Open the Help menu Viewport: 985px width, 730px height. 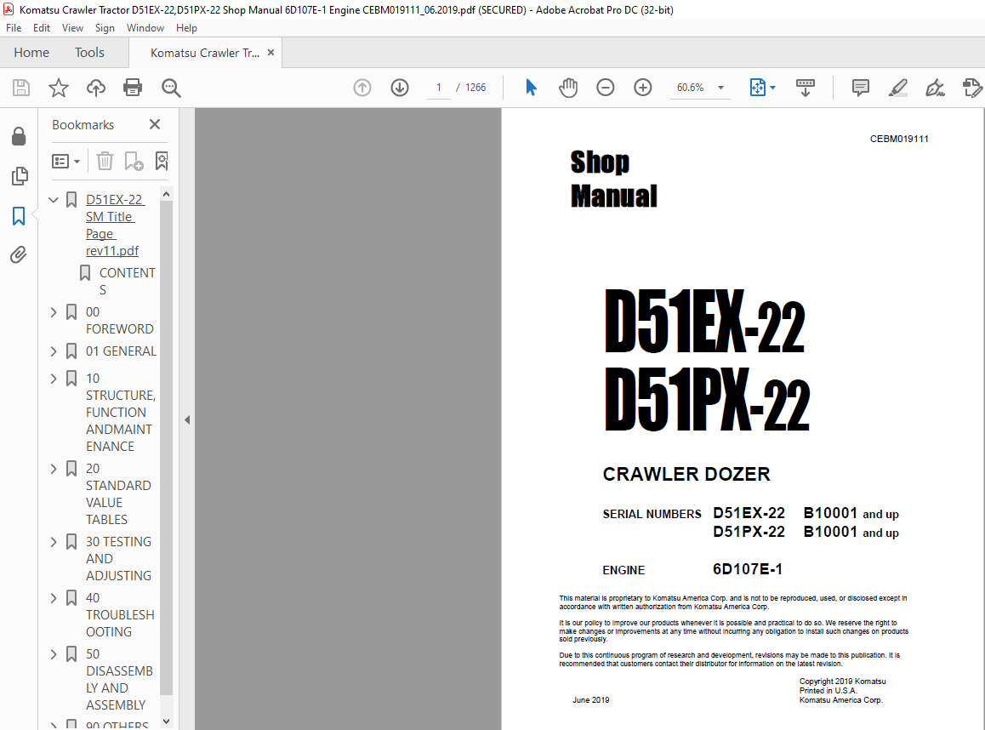pos(186,27)
